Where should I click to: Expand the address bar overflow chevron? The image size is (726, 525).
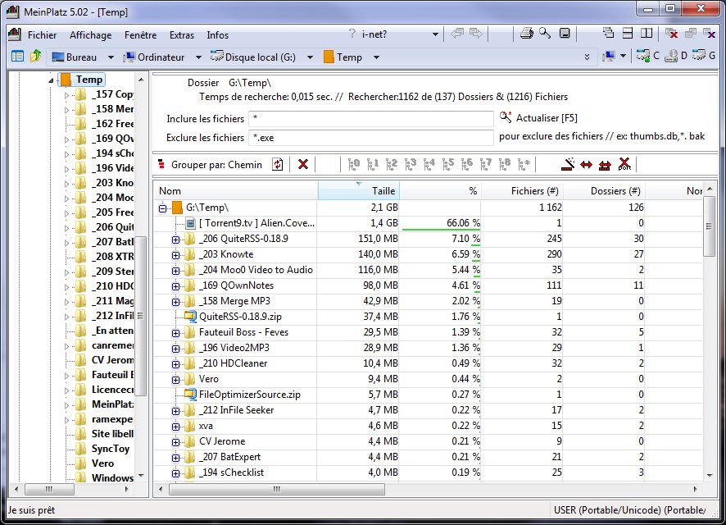coord(587,57)
